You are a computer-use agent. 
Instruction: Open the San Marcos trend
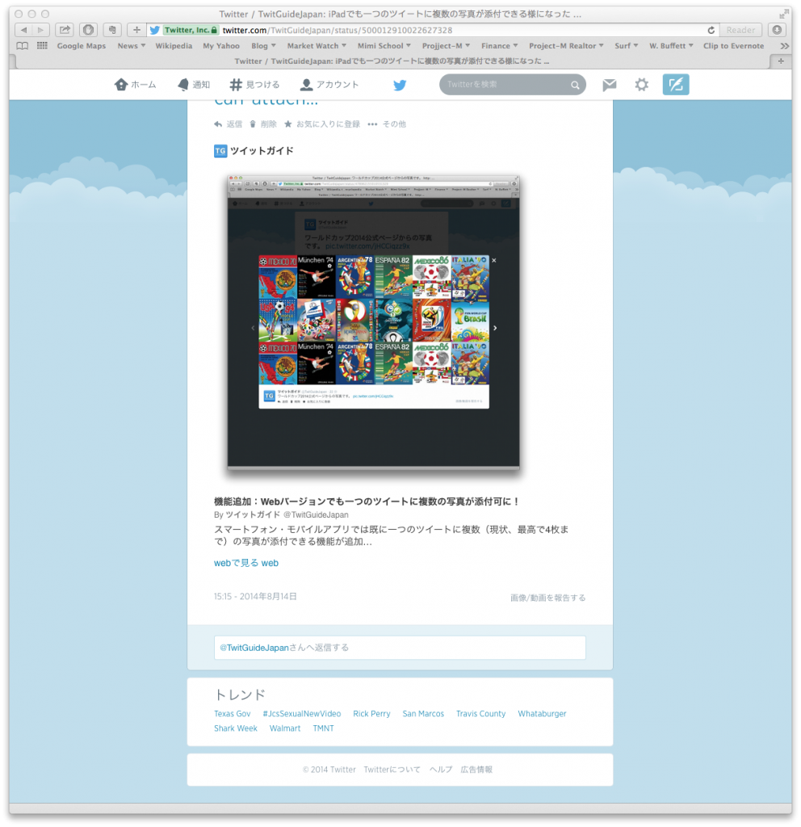423,714
